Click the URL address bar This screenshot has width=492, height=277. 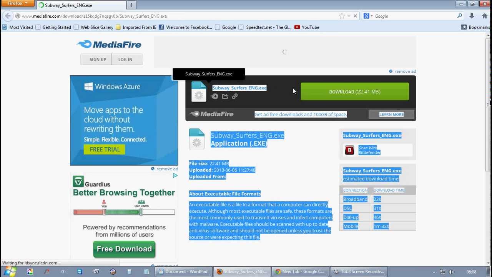pos(177,16)
